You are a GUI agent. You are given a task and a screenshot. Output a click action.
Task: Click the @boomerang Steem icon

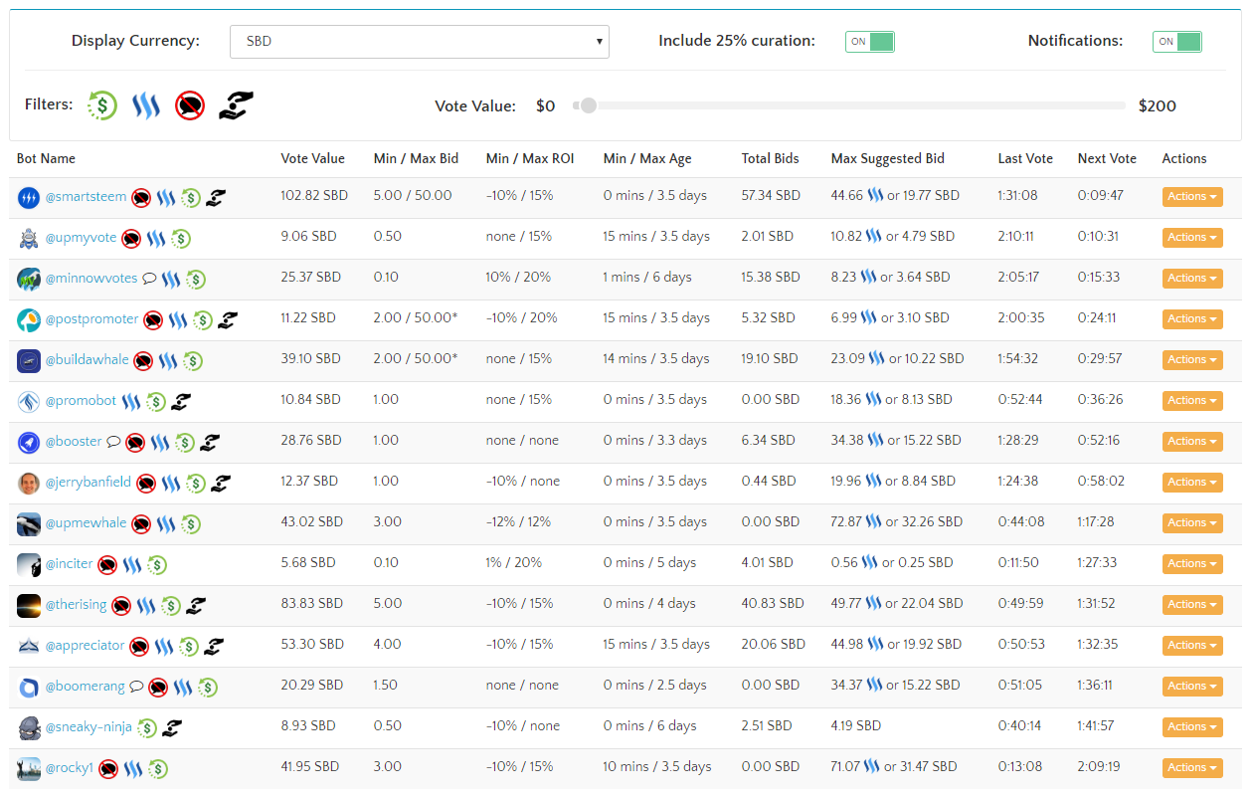[183, 687]
